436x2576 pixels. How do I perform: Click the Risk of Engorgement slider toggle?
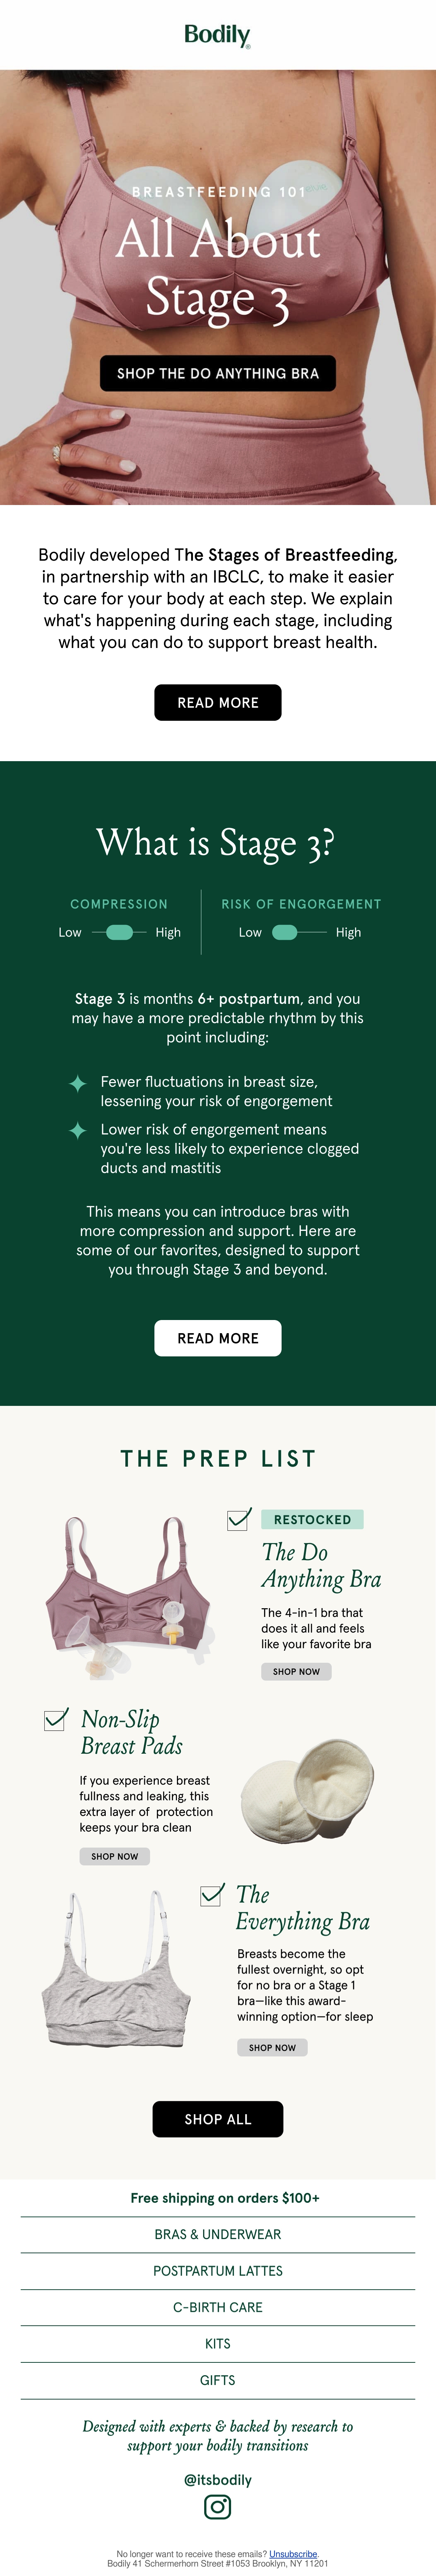click(x=285, y=932)
